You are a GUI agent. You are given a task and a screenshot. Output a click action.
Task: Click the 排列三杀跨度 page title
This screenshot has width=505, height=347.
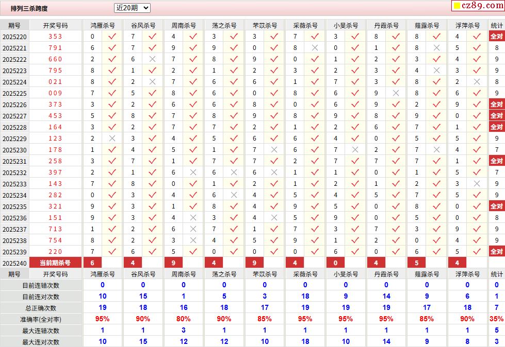tap(29, 9)
